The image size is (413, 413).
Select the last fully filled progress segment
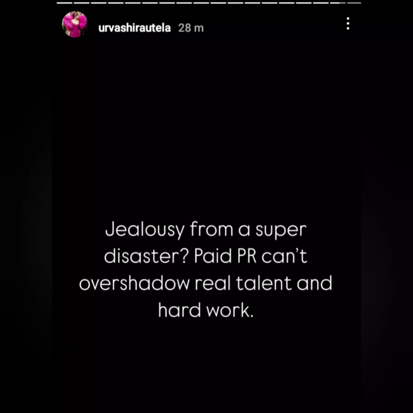pos(321,3)
